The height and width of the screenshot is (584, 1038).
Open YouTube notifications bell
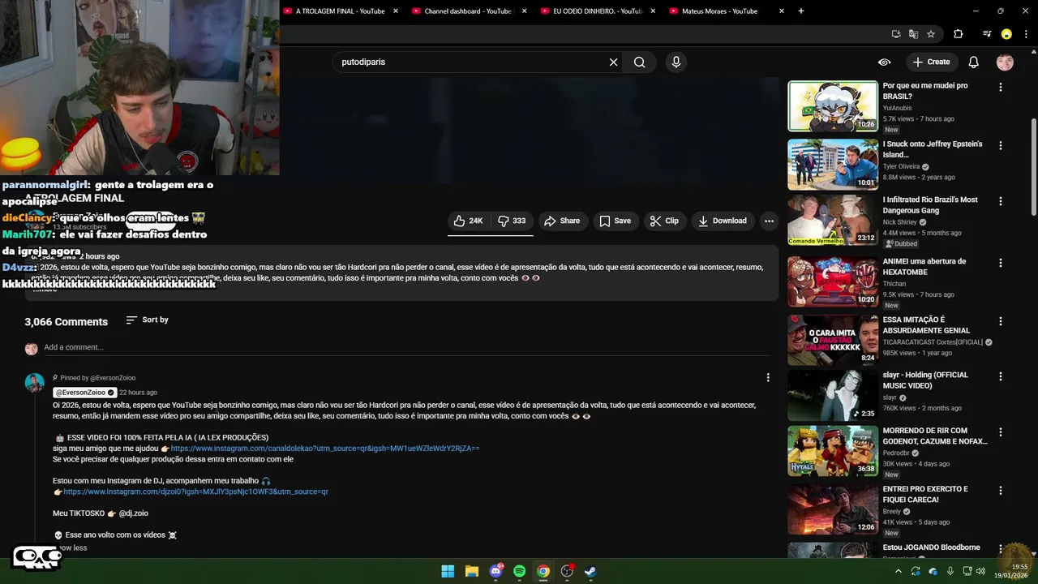click(973, 62)
